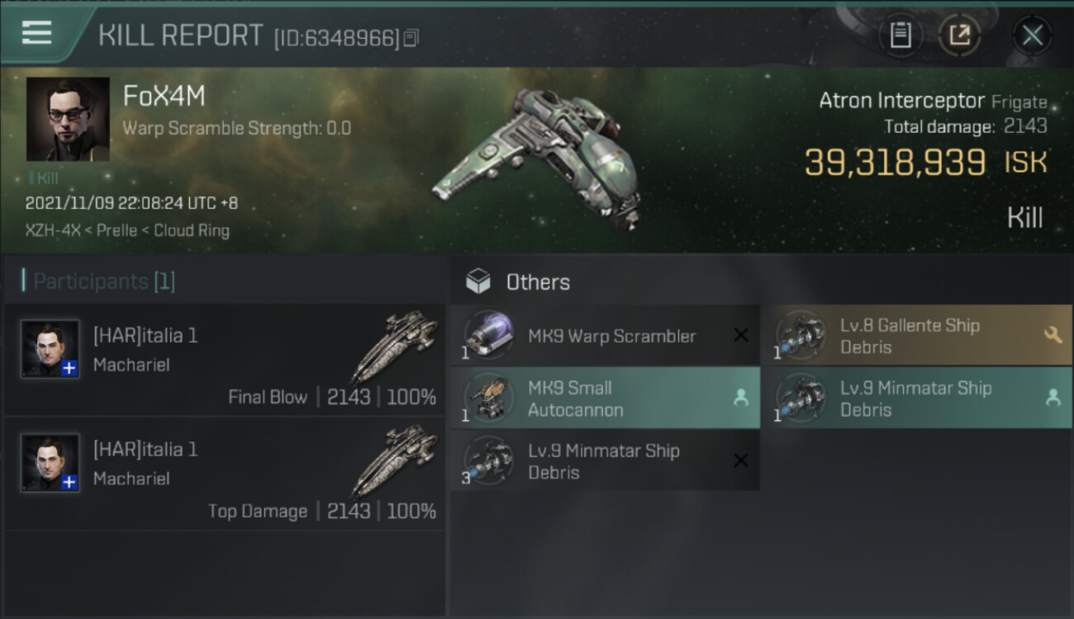1074x619 pixels.
Task: Tap the X mark on MK9 Warp Scrambler
Action: [741, 335]
